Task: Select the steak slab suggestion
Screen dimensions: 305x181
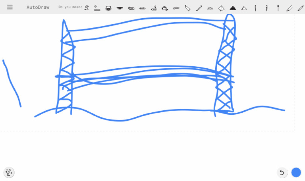Action: click(x=131, y=8)
